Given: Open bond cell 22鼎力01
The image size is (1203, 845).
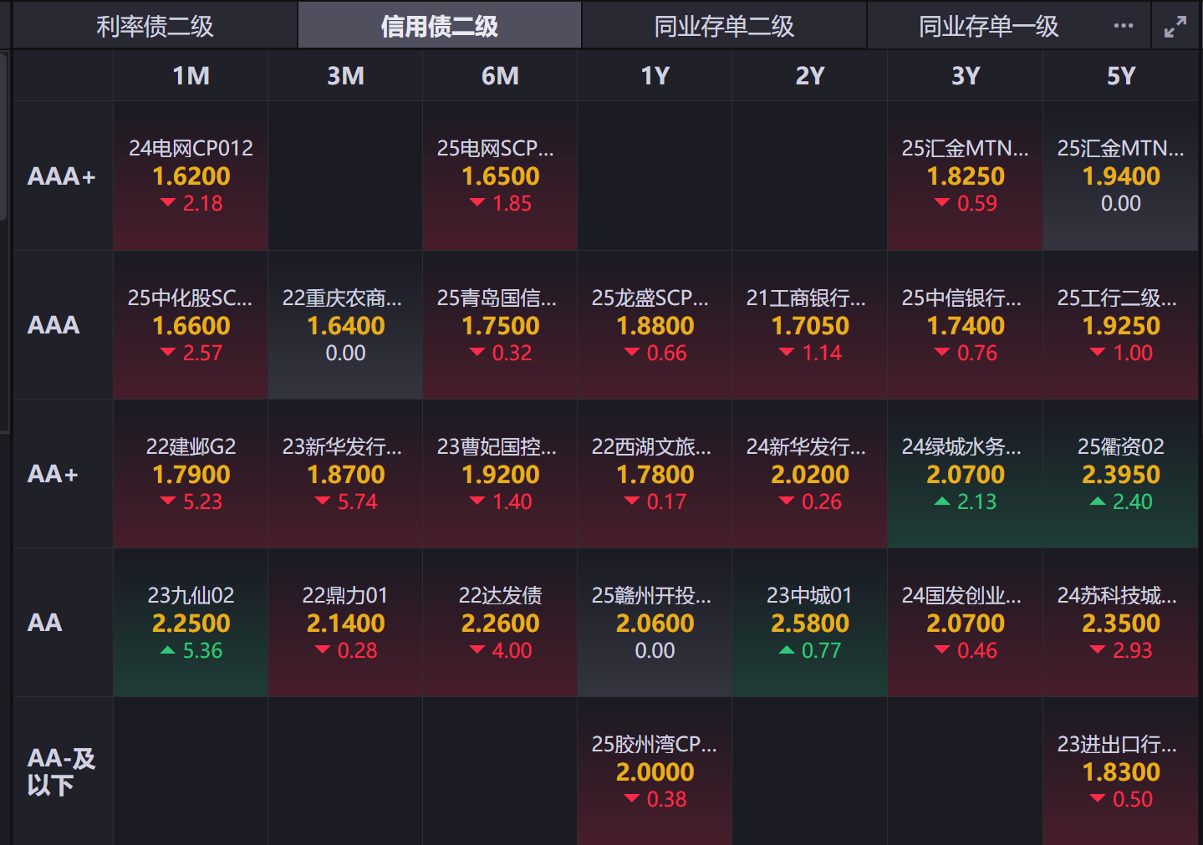Looking at the screenshot, I should pyautogui.click(x=345, y=623).
